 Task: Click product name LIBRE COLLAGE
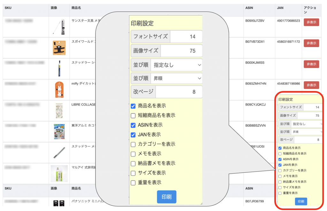(83, 105)
